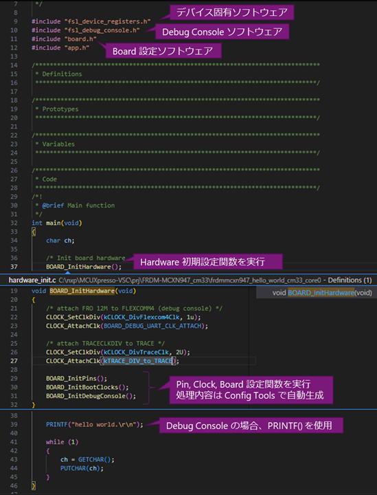Click the PUTCHAR(ch) call
The width and height of the screenshot is (377, 495).
80,469
